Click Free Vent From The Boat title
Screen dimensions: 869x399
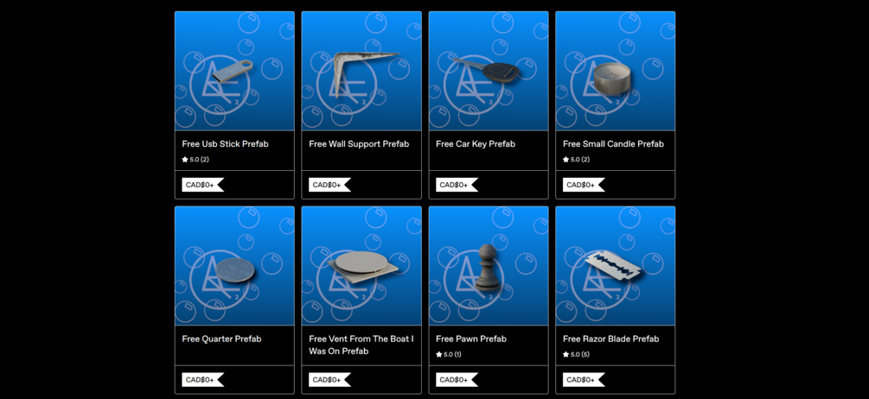tap(361, 345)
